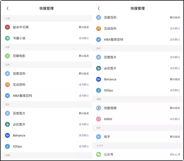
Task: Click the 知乎 blue icon
Action: tap(99, 137)
